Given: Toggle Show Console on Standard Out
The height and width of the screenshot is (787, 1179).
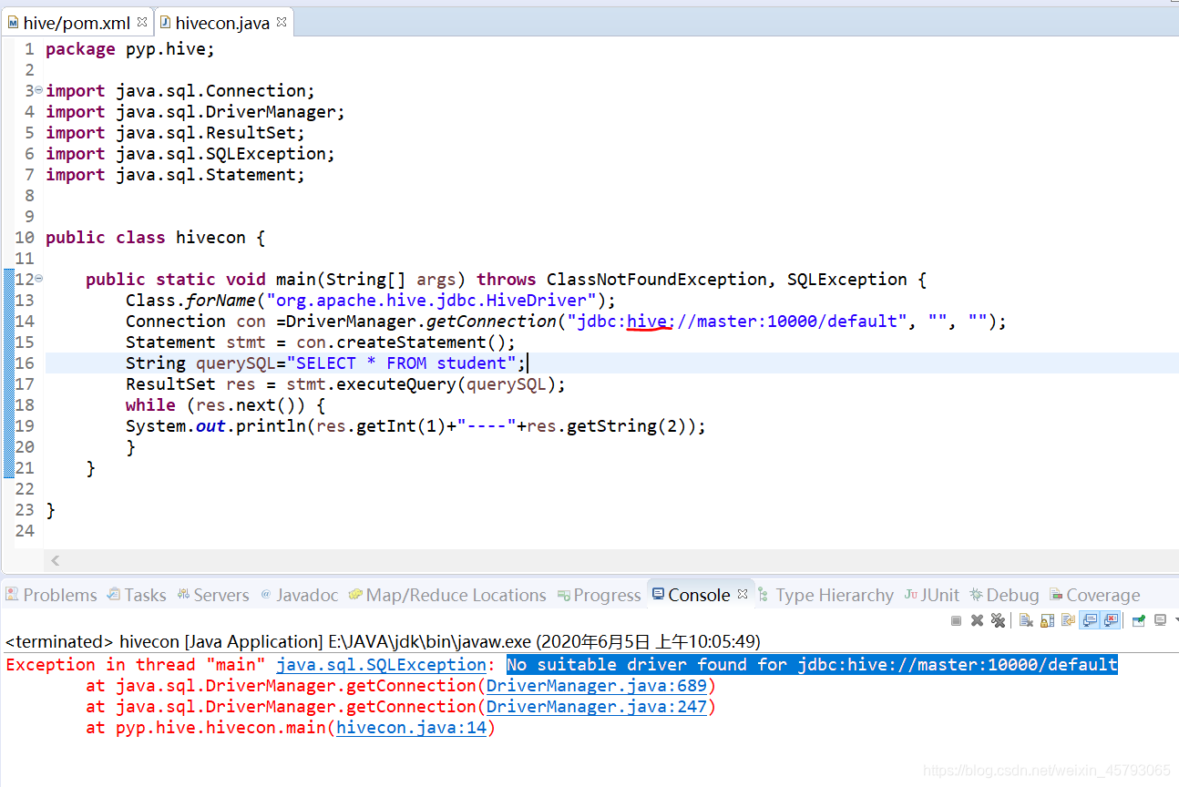Looking at the screenshot, I should click(x=1090, y=620).
